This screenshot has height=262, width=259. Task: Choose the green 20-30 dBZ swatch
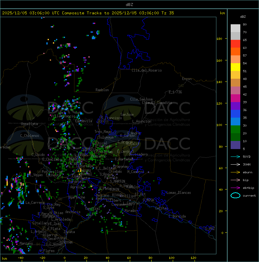point(235,129)
